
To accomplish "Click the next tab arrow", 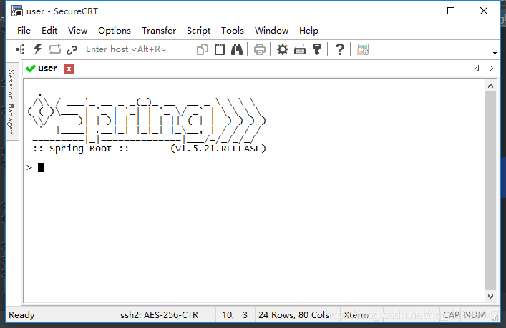I will tap(491, 69).
